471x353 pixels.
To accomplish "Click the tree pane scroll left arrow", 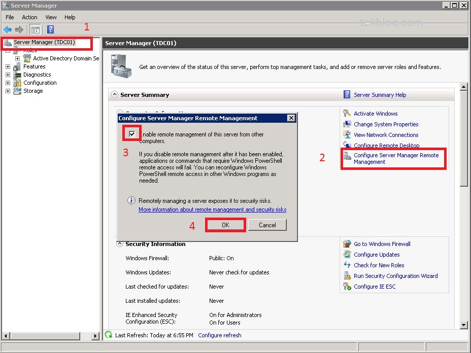I will tap(6, 336).
